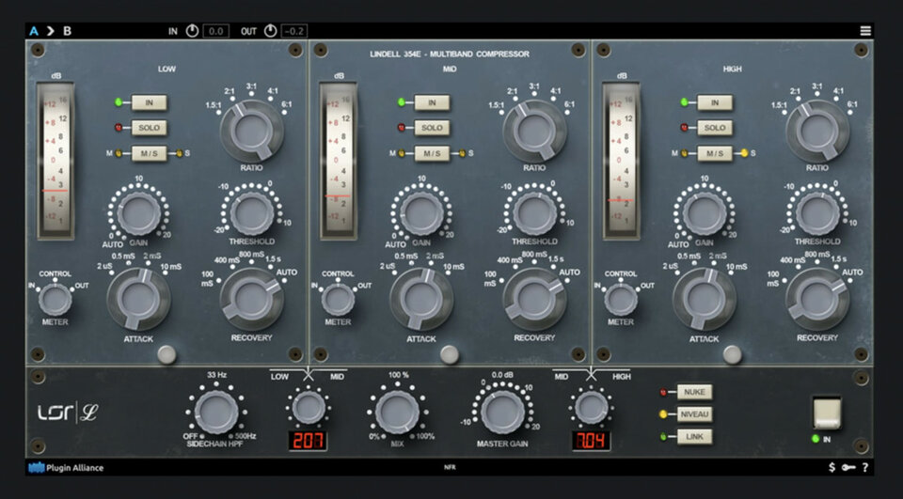
Task: Click the HIGH band GAIN knob
Action: tap(705, 213)
